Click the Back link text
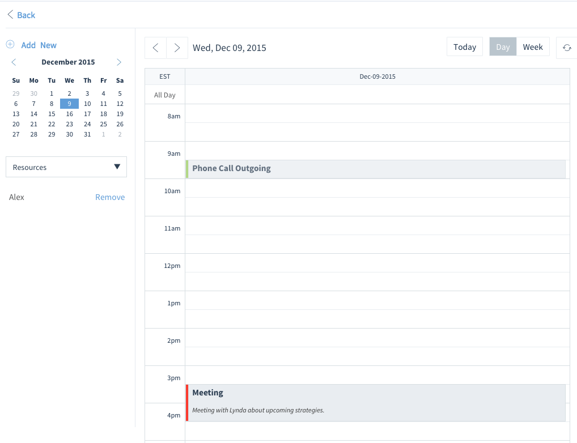577x443 pixels. tap(26, 15)
